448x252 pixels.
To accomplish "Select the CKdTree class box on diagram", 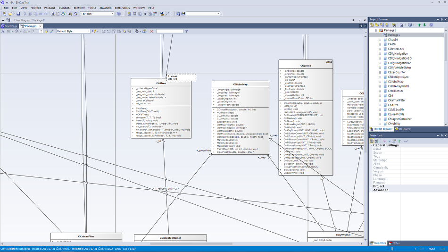I will [161, 109].
